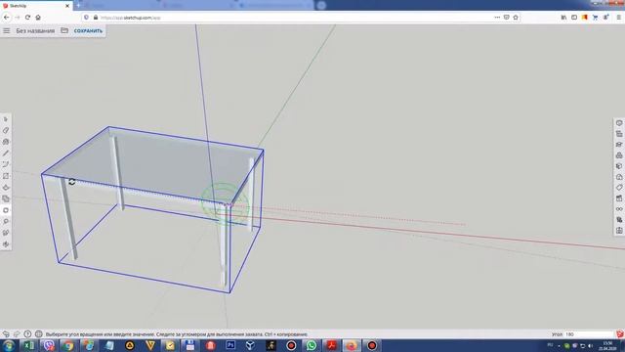Open the Tags panel
The width and height of the screenshot is (625, 352).
(x=619, y=188)
